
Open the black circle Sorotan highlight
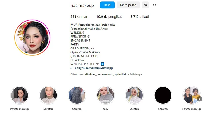(163, 95)
